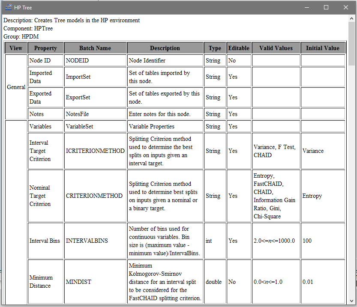Select the Property column header
Image resolution: width=357 pixels, height=307 pixels.
coord(45,48)
